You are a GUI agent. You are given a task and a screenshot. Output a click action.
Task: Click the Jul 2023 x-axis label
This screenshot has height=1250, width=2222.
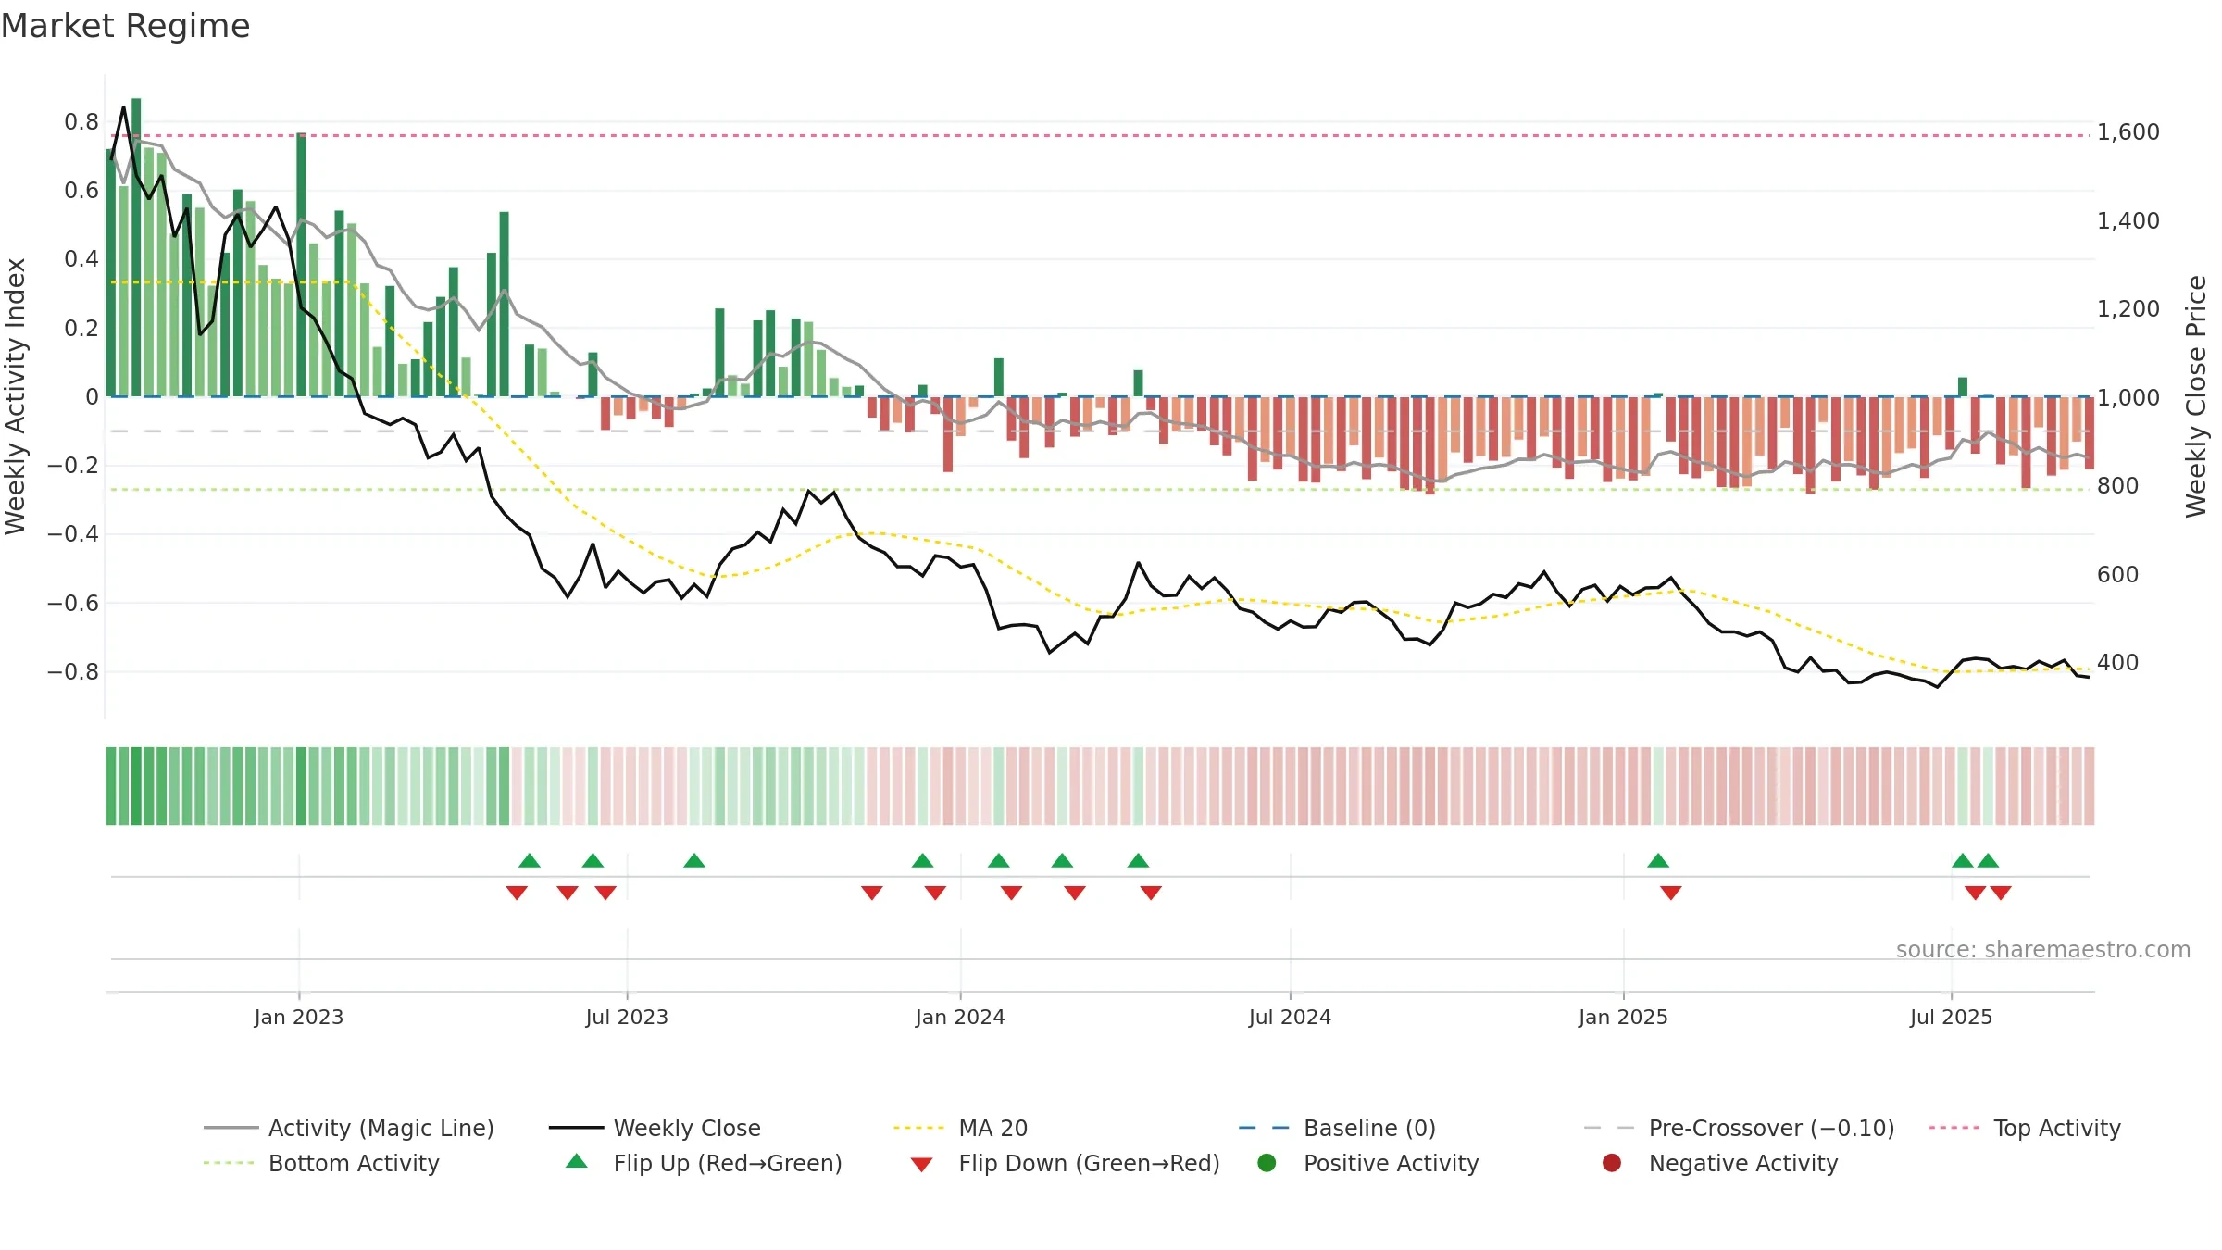tap(627, 1017)
